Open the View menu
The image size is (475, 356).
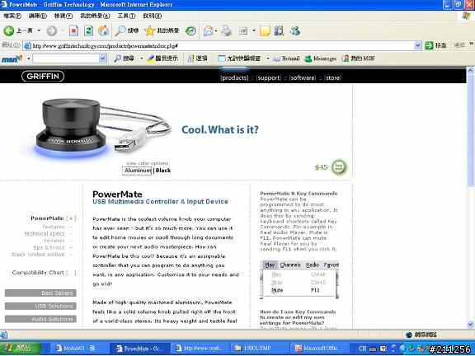pos(63,16)
